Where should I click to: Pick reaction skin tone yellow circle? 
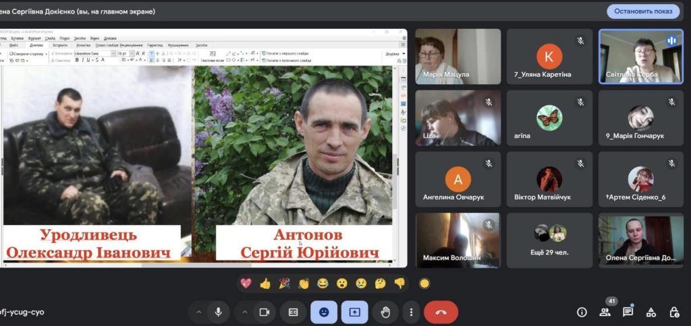424,284
